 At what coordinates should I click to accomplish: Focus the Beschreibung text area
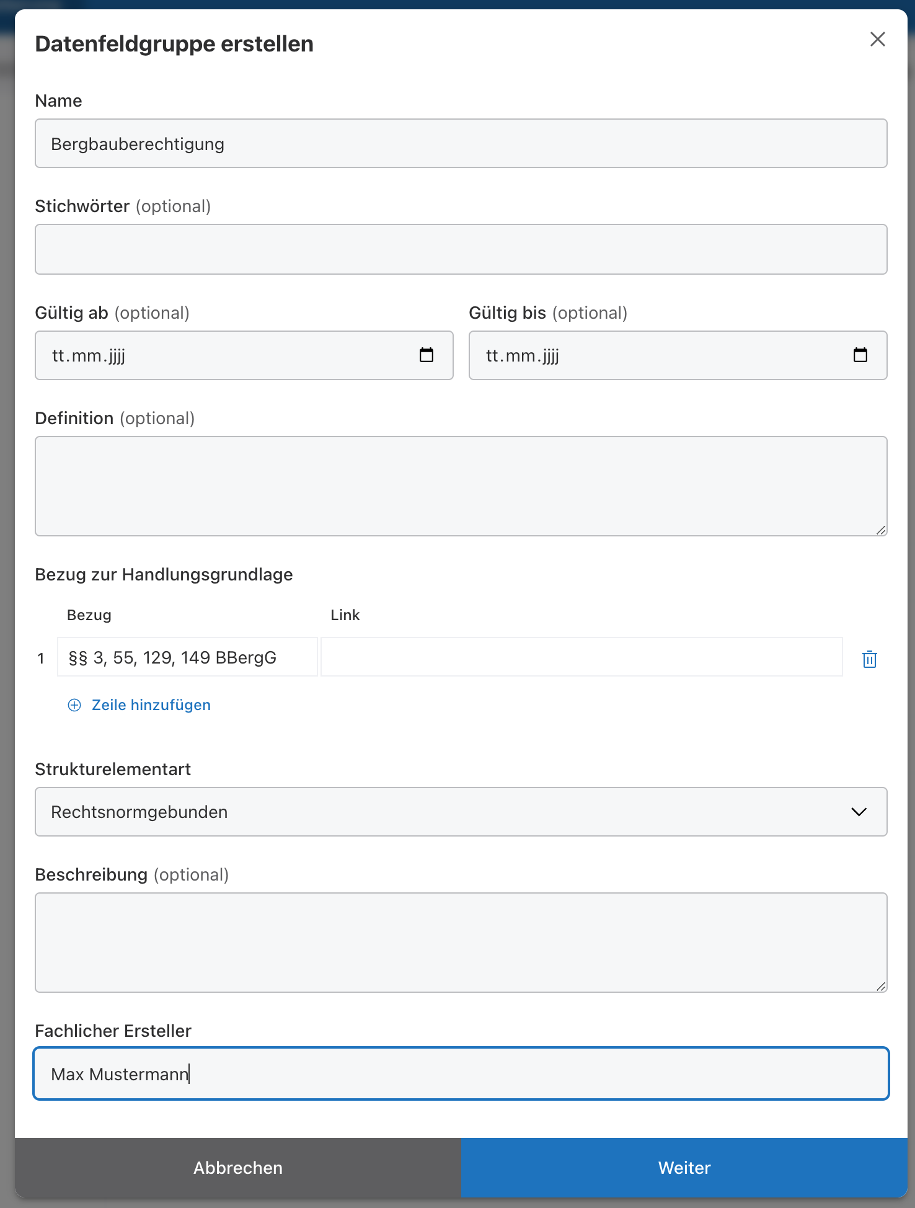[x=461, y=942]
